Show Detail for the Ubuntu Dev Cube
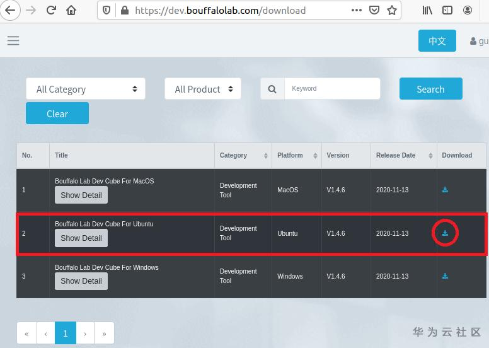Screen dimensions: 489x348 point(81,238)
